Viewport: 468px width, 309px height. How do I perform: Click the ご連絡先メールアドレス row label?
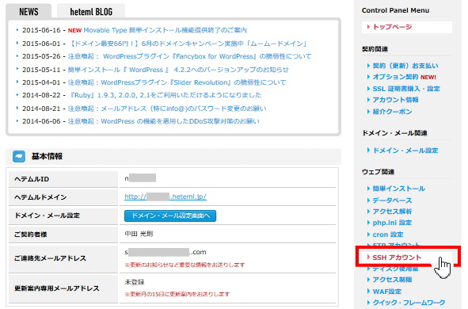(x=50, y=258)
